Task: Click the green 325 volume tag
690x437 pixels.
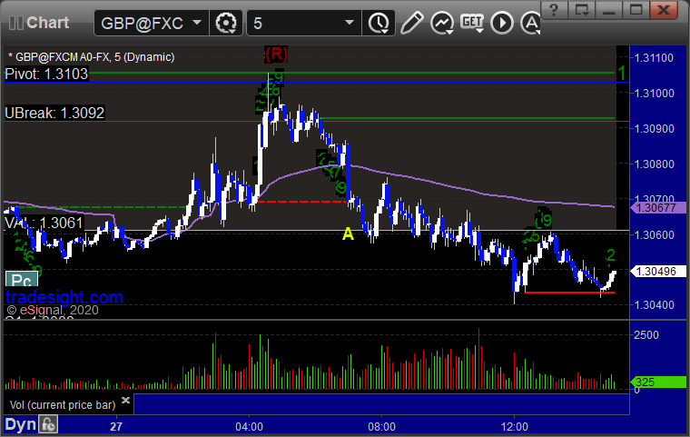Action: pyautogui.click(x=658, y=382)
